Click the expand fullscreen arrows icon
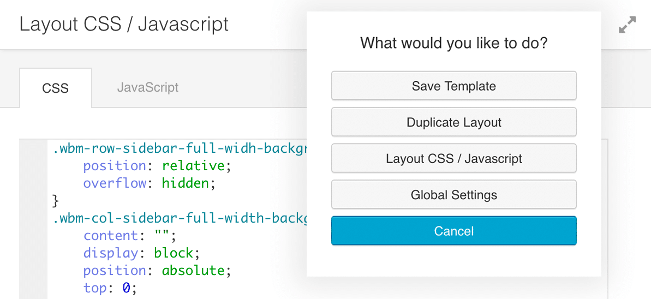 point(628,25)
